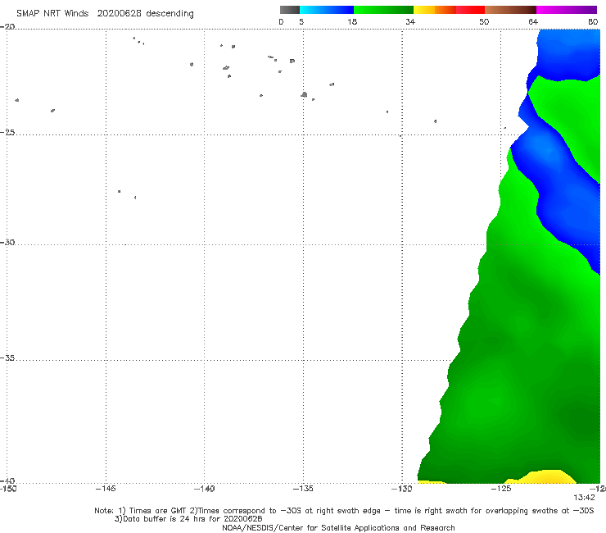
Task: Click the latitude label '-30'
Action: point(7,242)
